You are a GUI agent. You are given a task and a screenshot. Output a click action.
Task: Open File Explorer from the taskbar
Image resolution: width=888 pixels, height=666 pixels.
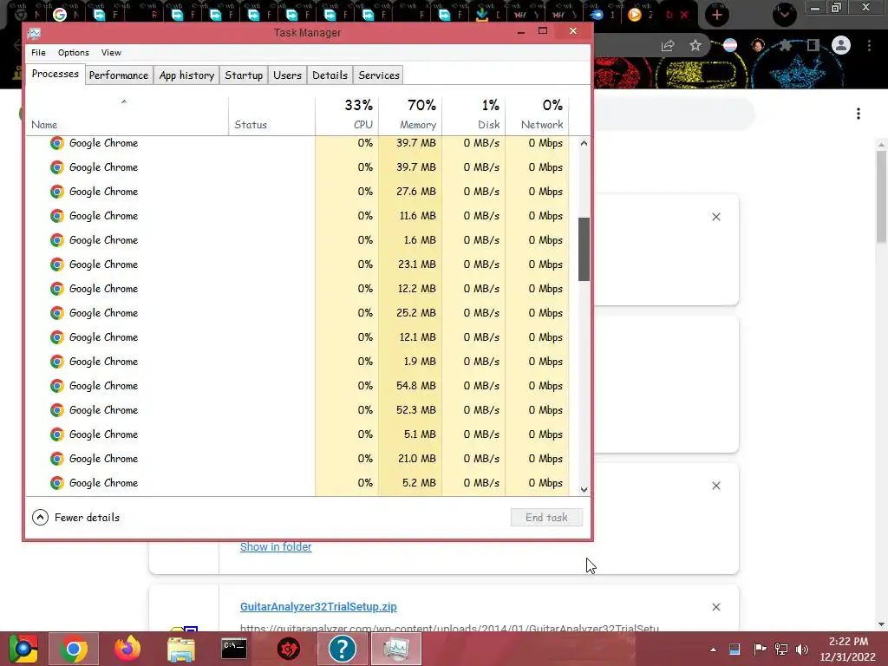[181, 649]
